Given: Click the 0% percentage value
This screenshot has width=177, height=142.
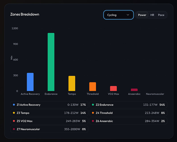Looking at the screenshot, I should 84,129.
